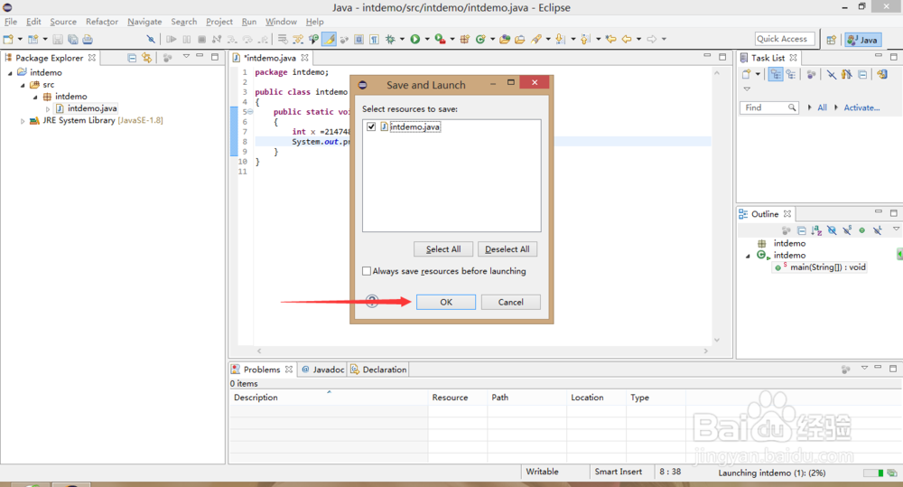Image resolution: width=903 pixels, height=487 pixels.
Task: Open the Debug button dropdown arrow
Action: 402,39
